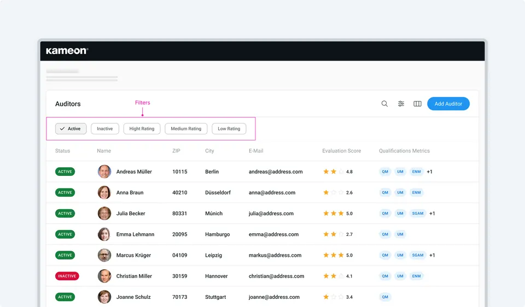The width and height of the screenshot is (525, 307).
Task: Click the SGAM tag in Marcus Krüger's row
Action: pyautogui.click(x=417, y=255)
